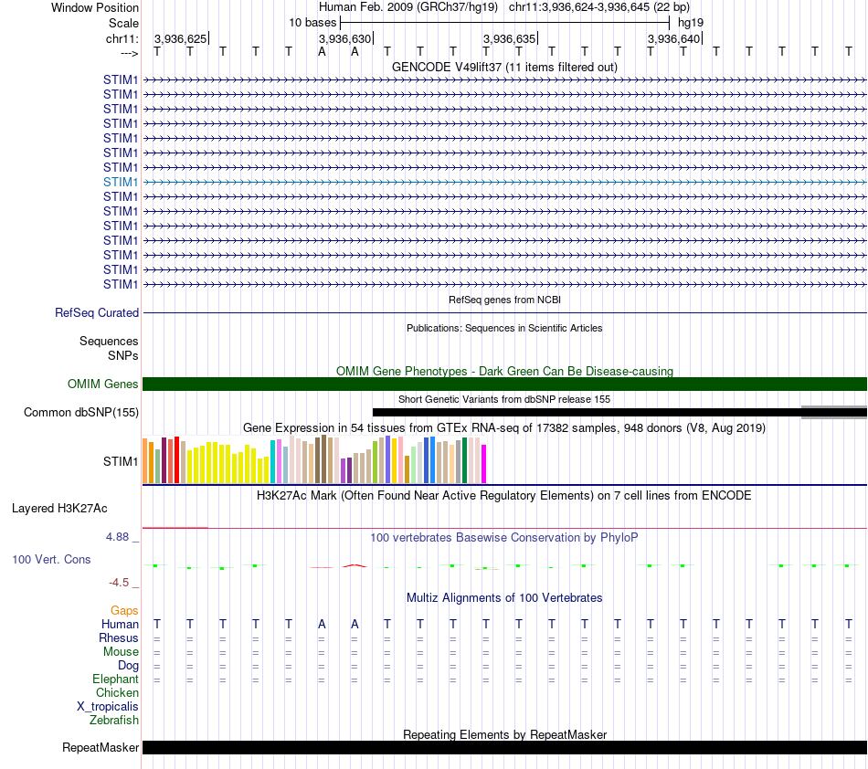Screen dimensions: 868x769
Task: Click the magenta bar in GTEx chart
Action: 484,464
